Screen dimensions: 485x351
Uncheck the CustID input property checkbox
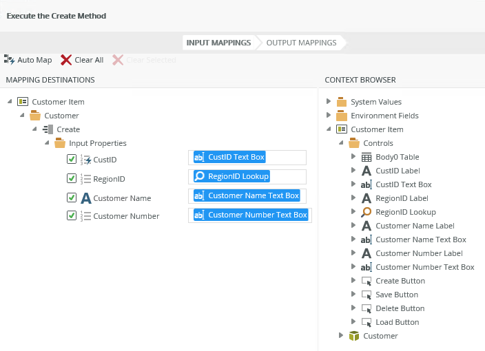pos(72,159)
